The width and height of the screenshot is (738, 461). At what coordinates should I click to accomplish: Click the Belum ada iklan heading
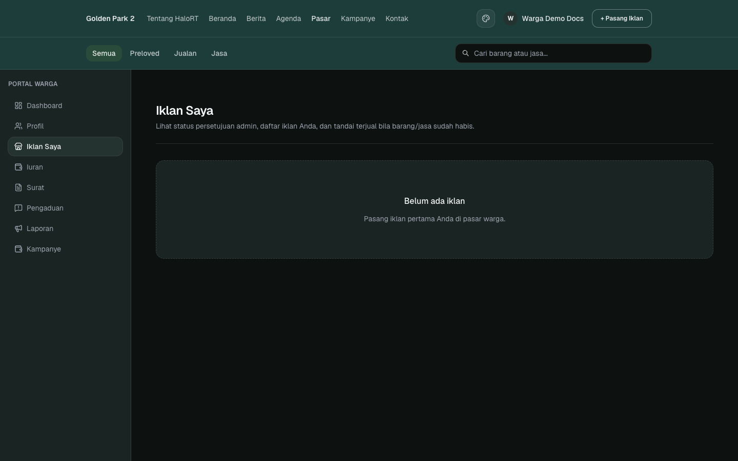(x=435, y=201)
